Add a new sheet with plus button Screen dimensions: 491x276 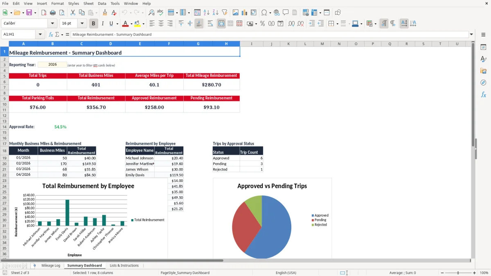[x=34, y=265]
